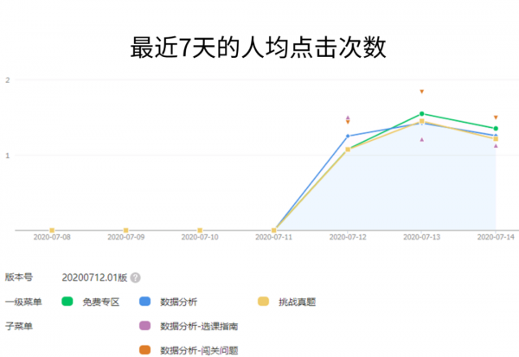519x357 pixels.
Task: Click the green 免费专区 legend swatch
Action: coord(67,302)
